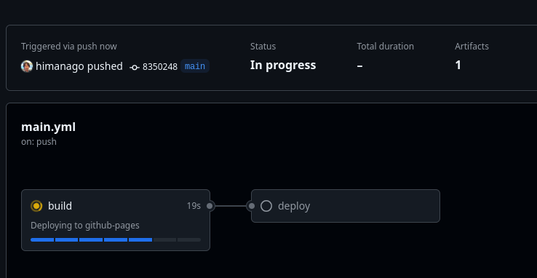Image resolution: width=537 pixels, height=278 pixels.
Task: Click the "Deploying to github-pages" text
Action: pyautogui.click(x=85, y=226)
